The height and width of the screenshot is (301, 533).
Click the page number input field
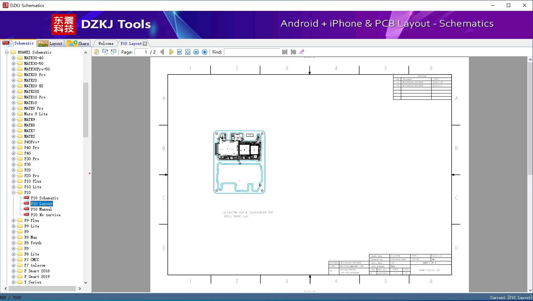(141, 52)
